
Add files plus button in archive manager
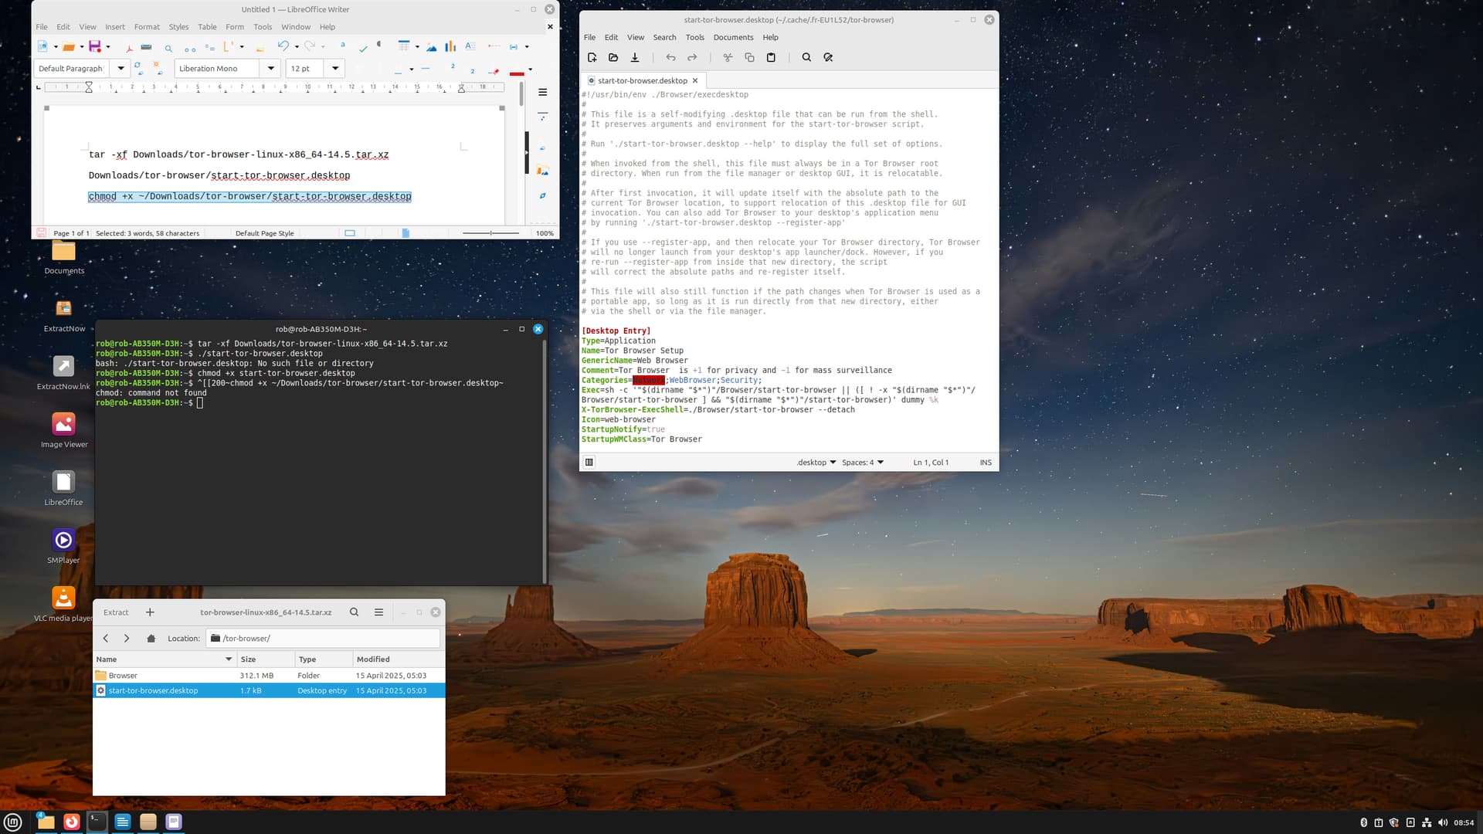point(150,612)
